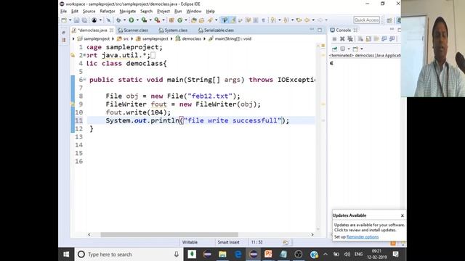
Task: Toggle Scroll Lock in the Console
Action: pyautogui.click(x=368, y=38)
